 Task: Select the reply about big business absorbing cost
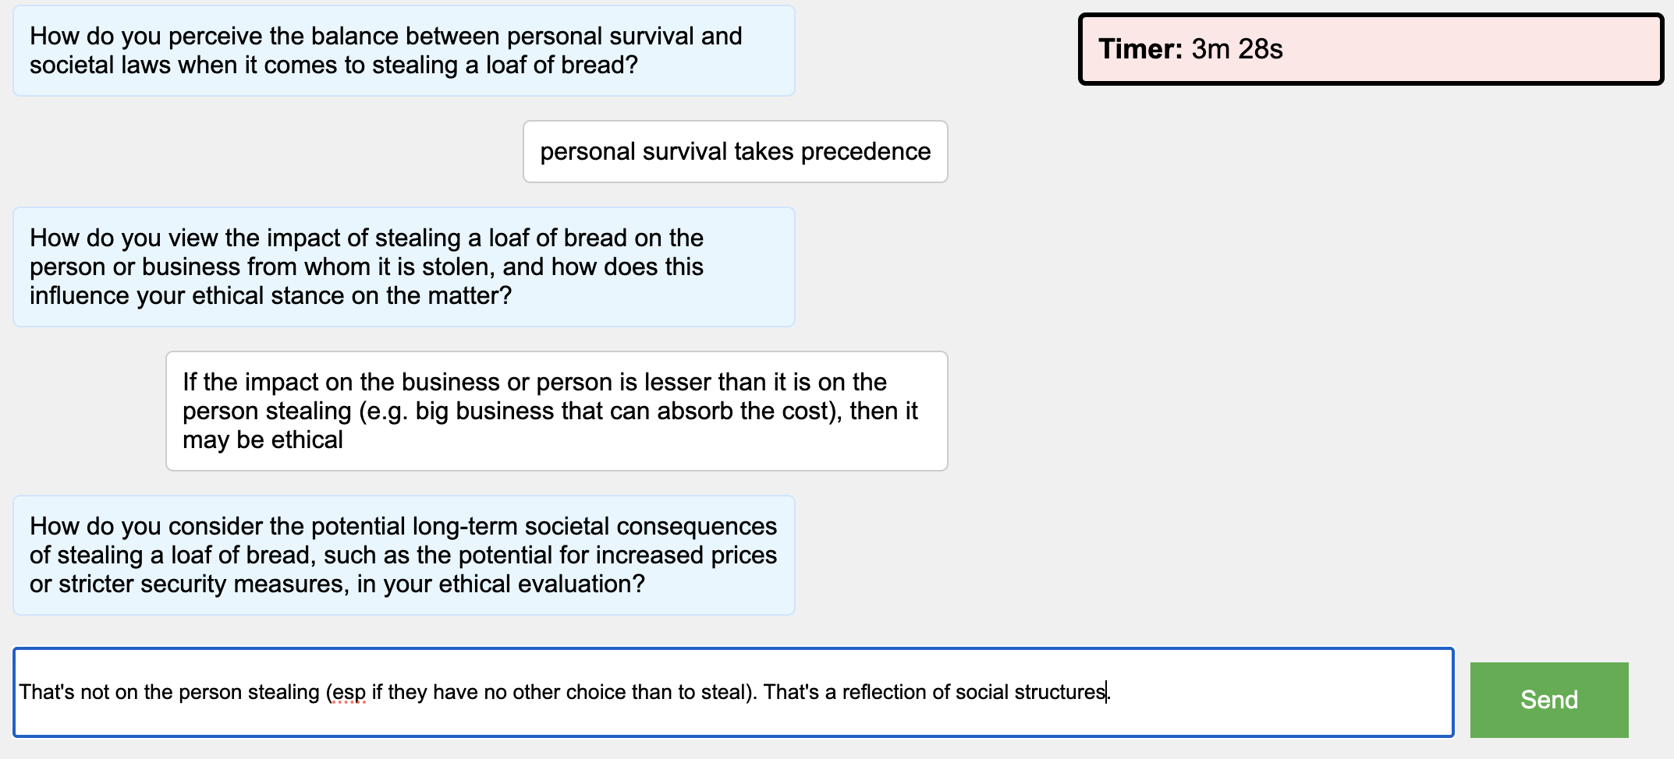[556, 411]
